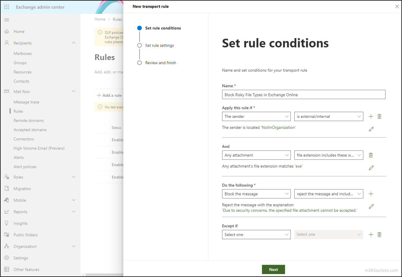This screenshot has width=402, height=277.
Task: Click the rule Name input field
Action: click(x=304, y=94)
